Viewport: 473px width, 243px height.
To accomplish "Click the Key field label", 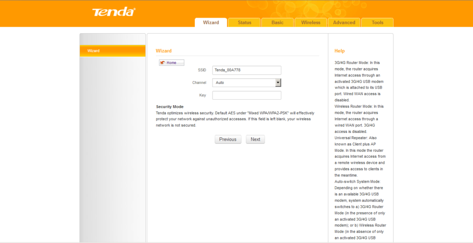I will [202, 95].
